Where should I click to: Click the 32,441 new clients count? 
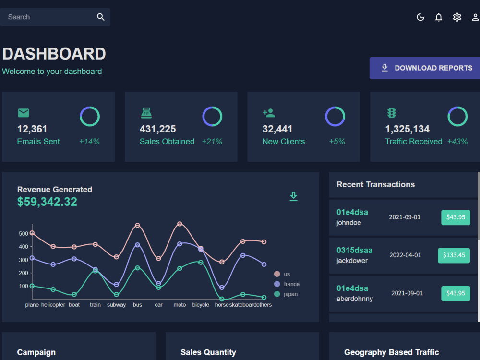[x=277, y=129]
